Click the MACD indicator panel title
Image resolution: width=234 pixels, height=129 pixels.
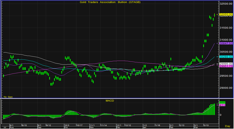[x=110, y=101]
